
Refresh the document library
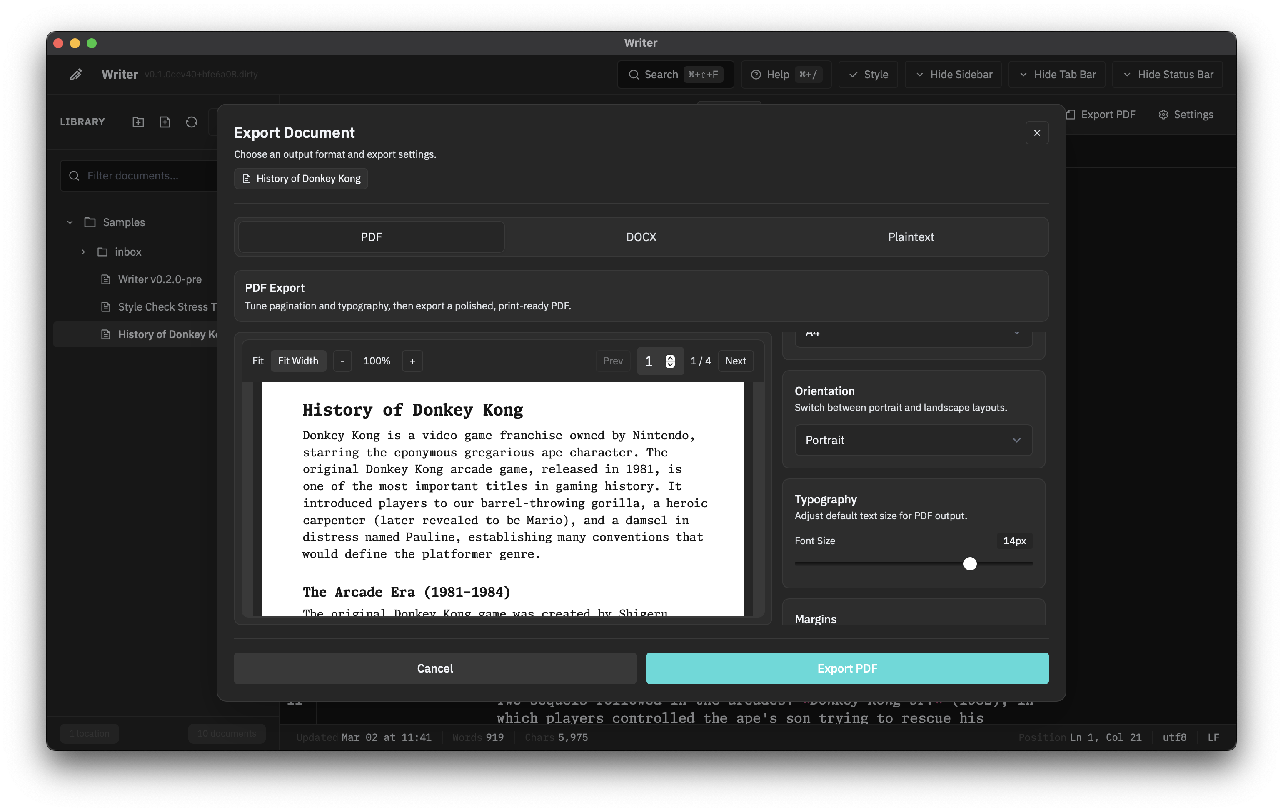coord(191,122)
